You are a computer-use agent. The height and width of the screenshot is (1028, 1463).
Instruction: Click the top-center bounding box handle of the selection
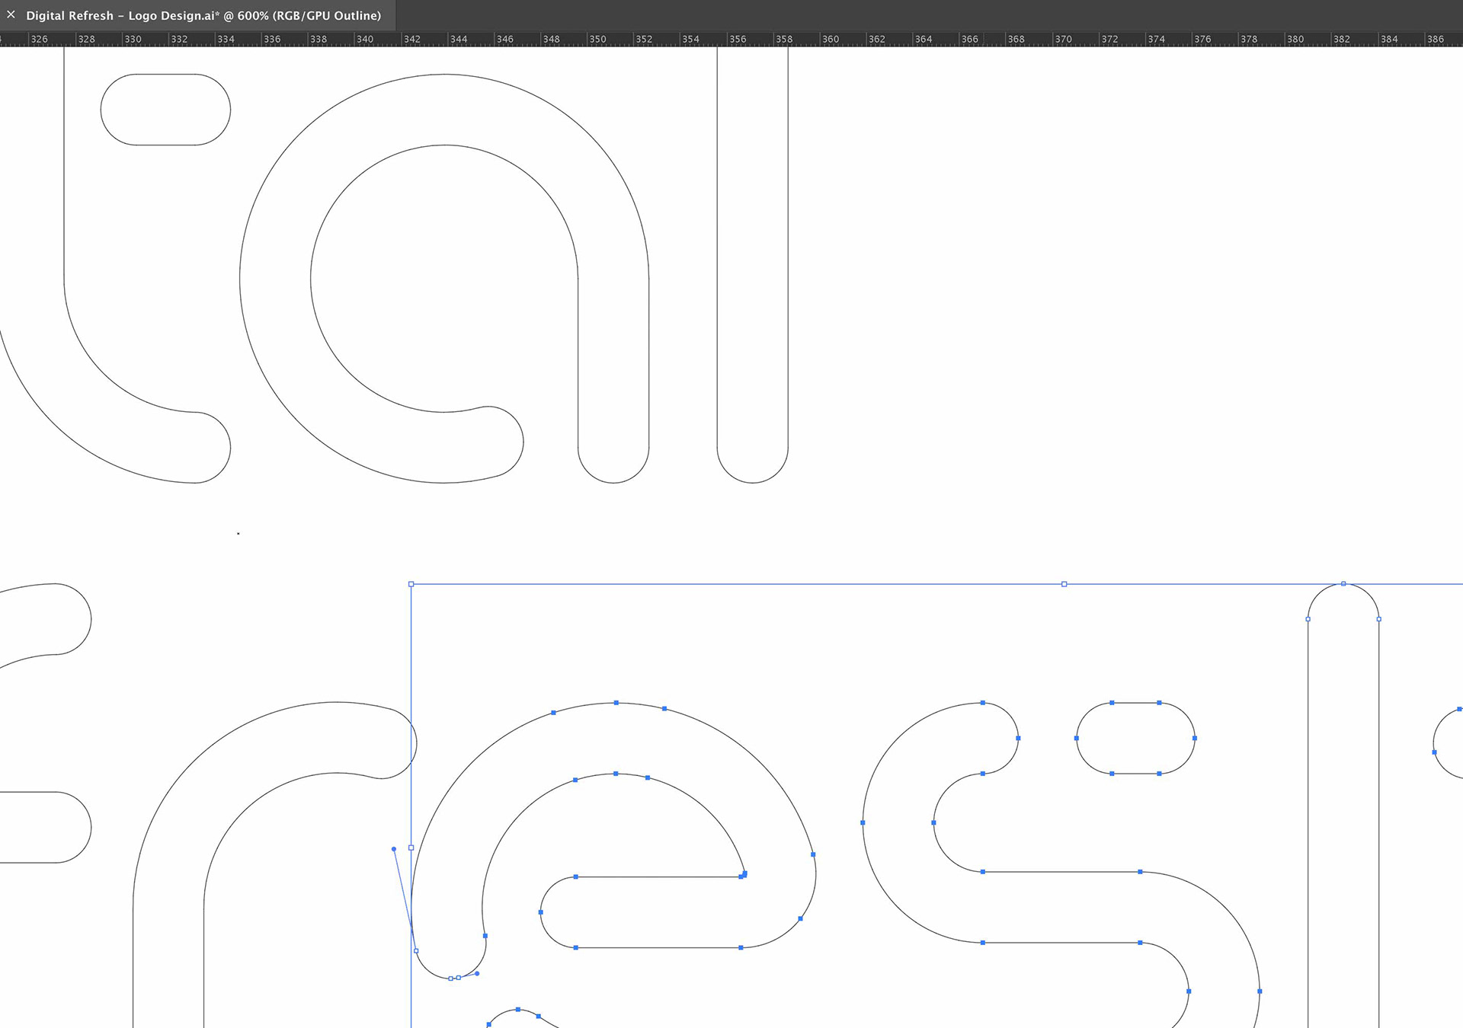1064,584
